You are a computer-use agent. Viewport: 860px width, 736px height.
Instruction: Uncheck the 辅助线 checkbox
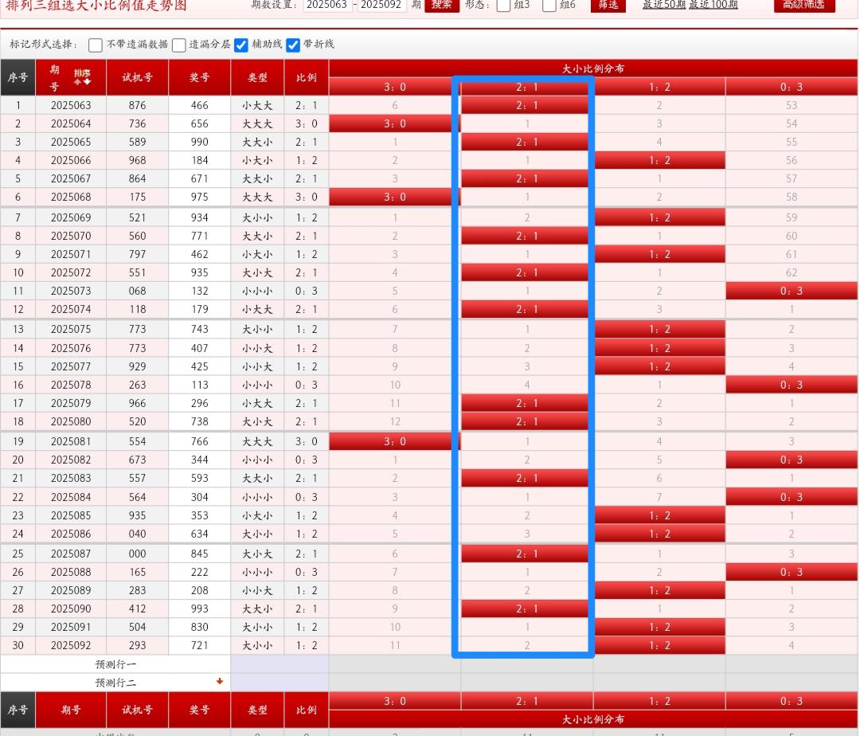(x=241, y=45)
